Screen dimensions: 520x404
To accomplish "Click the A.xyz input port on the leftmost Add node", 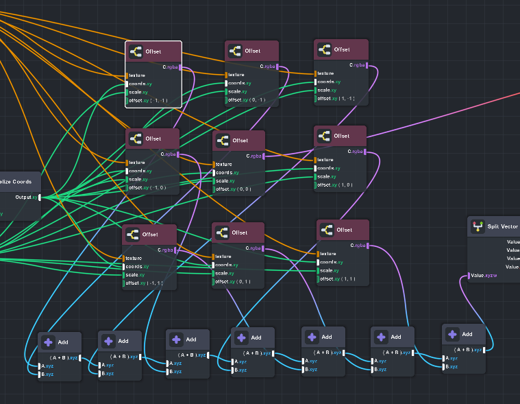I will [39, 366].
